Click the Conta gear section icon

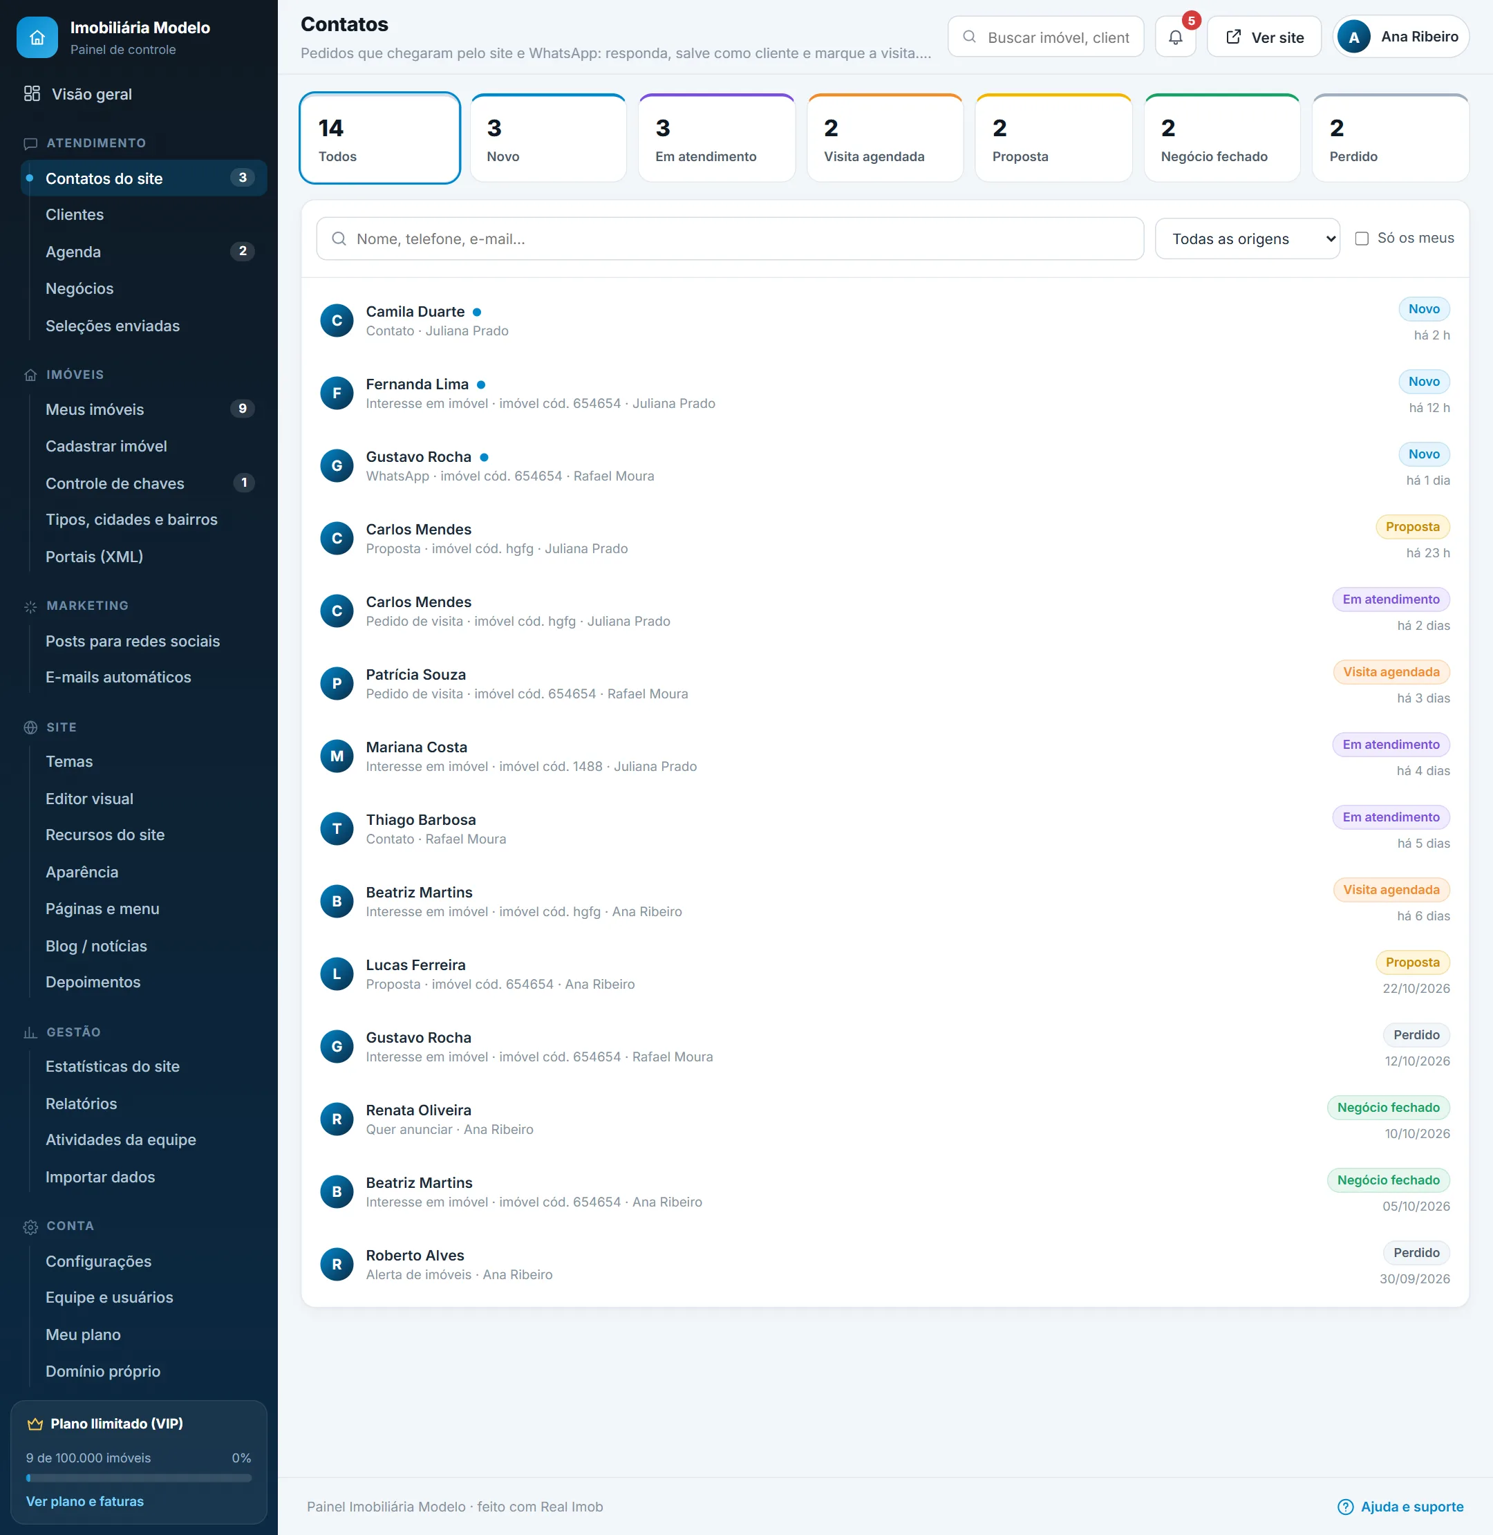coord(30,1227)
